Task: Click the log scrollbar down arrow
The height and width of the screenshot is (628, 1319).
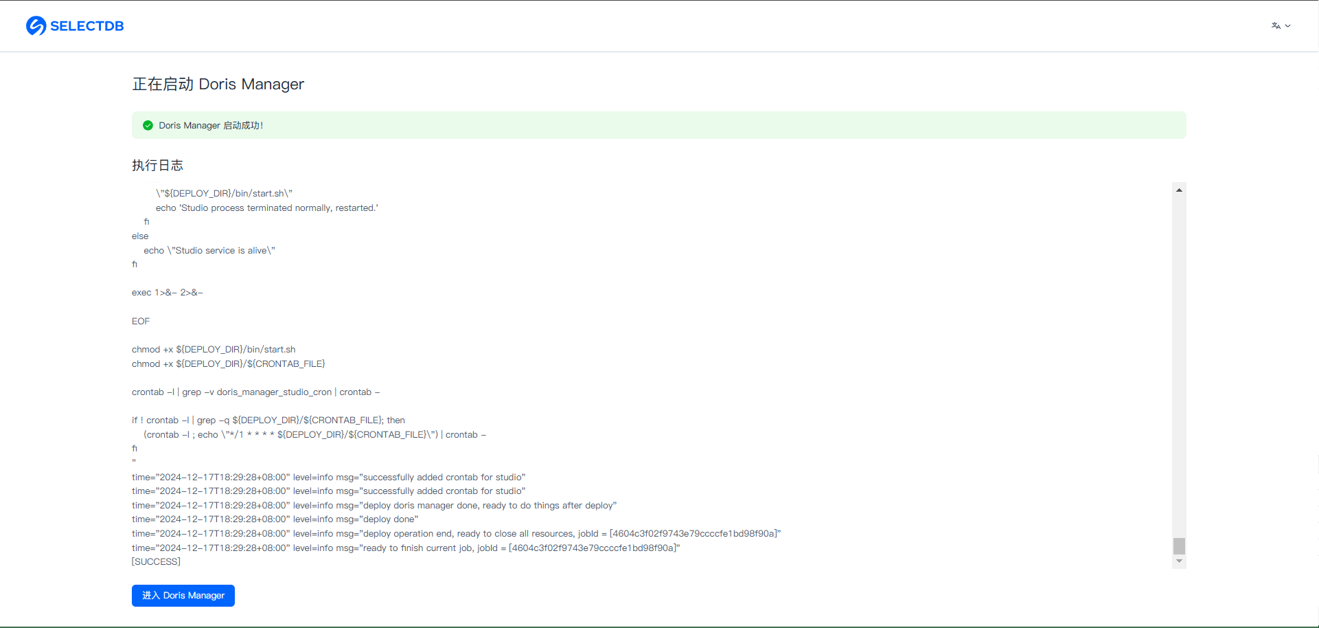Action: point(1179,561)
